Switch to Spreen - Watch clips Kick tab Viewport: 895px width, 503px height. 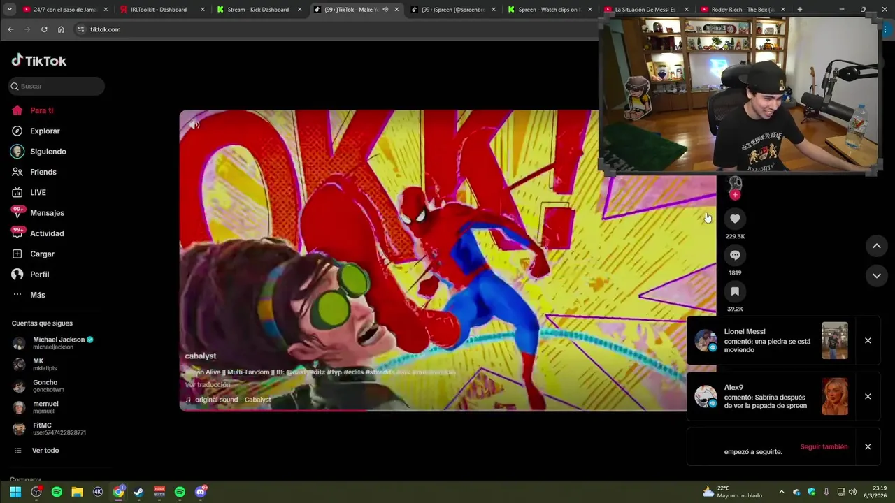click(x=550, y=10)
